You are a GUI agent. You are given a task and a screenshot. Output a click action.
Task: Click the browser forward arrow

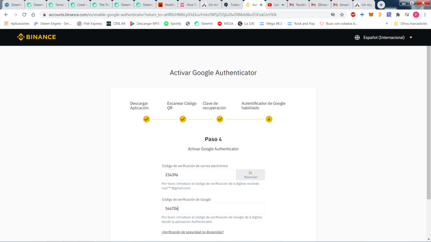pos(15,15)
